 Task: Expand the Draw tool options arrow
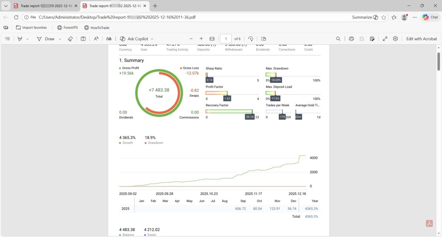[60, 39]
